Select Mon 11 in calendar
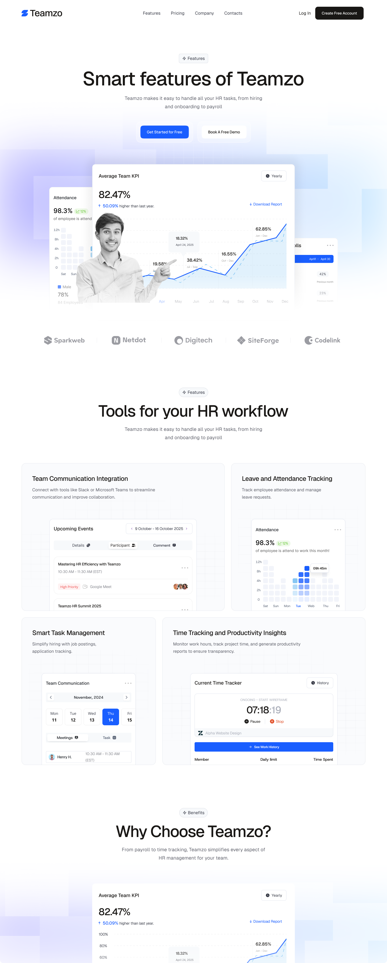387x963 pixels. 54,717
